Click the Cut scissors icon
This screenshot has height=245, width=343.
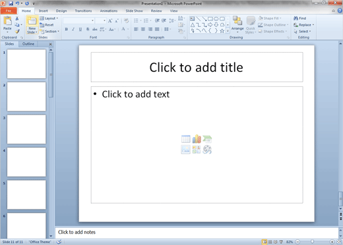coord(17,18)
